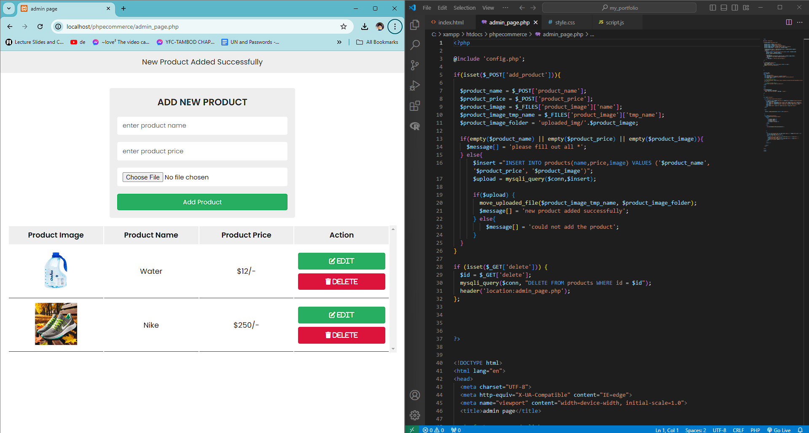Screen dimensions: 809x433
Task: Click the VS Code go forward arrow
Action: pyautogui.click(x=533, y=8)
